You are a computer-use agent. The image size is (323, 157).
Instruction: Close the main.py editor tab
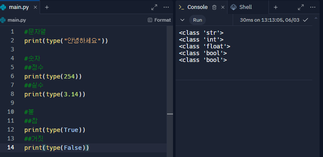[x=35, y=7]
